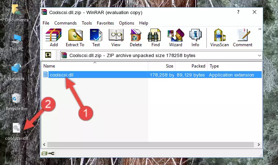Run the Test archive tool
The height and width of the screenshot is (165, 278).
tap(96, 38)
